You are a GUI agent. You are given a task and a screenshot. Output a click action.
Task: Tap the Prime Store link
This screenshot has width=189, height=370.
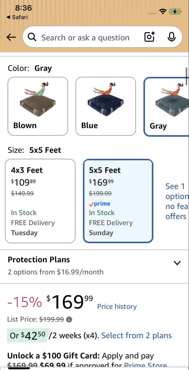click(x=145, y=366)
